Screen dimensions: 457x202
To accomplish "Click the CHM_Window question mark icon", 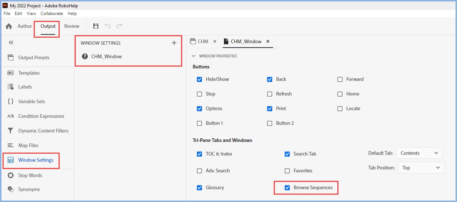I will (x=85, y=56).
